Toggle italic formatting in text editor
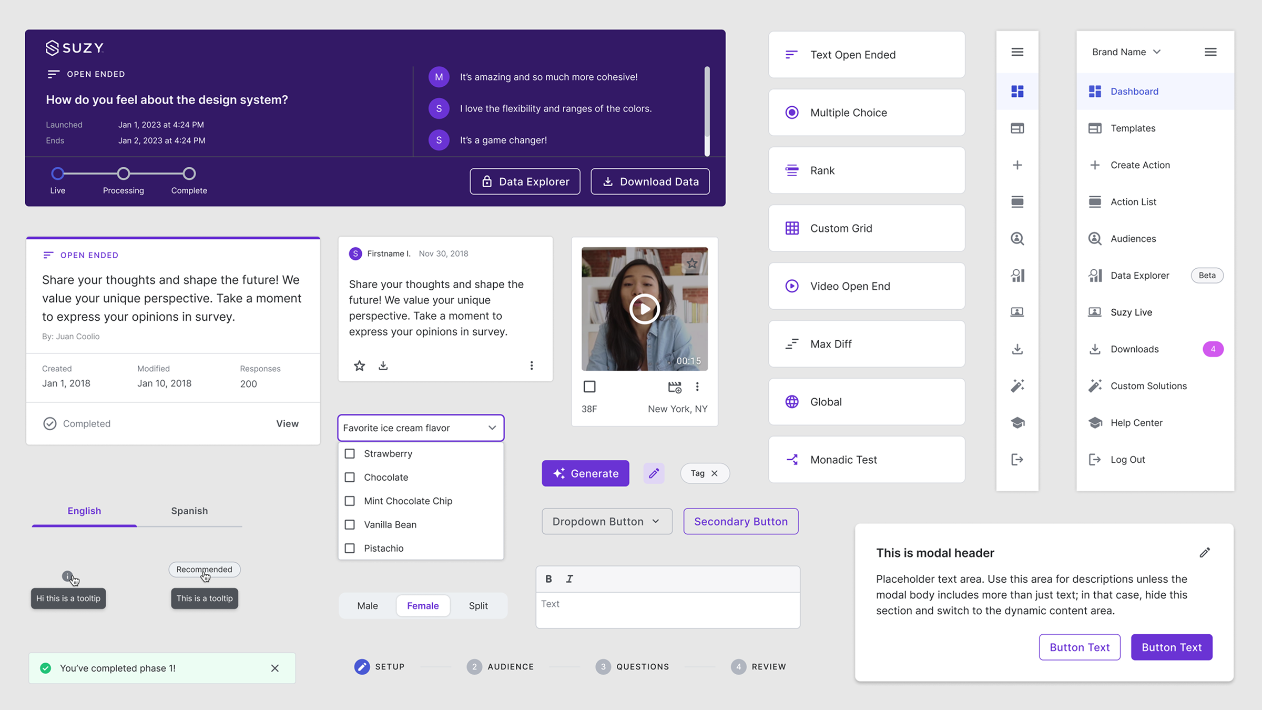Viewport: 1262px width, 710px height. coord(569,579)
